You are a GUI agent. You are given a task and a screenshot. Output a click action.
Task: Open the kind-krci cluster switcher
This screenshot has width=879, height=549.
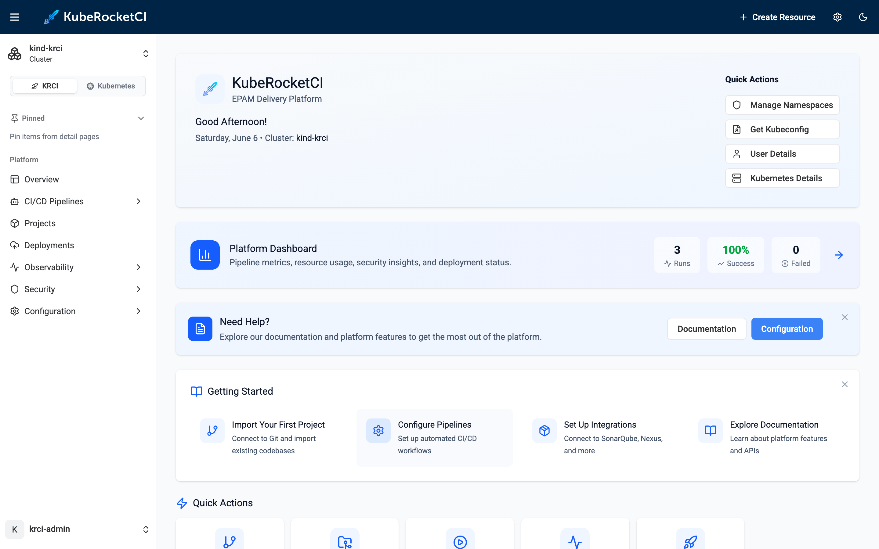click(78, 54)
